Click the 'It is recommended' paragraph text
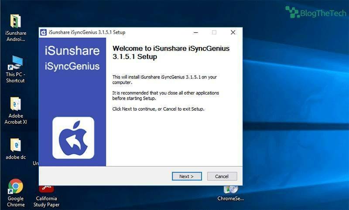This screenshot has width=349, height=210. (x=166, y=95)
